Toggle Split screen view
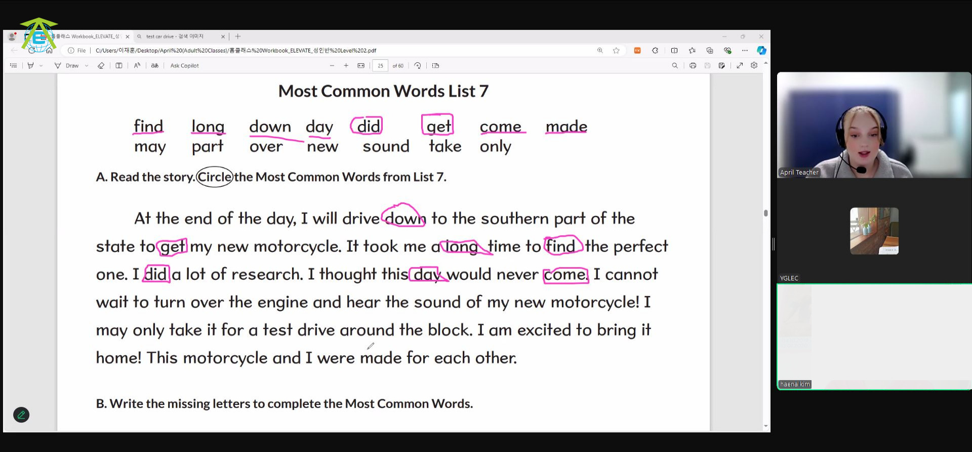The height and width of the screenshot is (452, 972). [674, 51]
